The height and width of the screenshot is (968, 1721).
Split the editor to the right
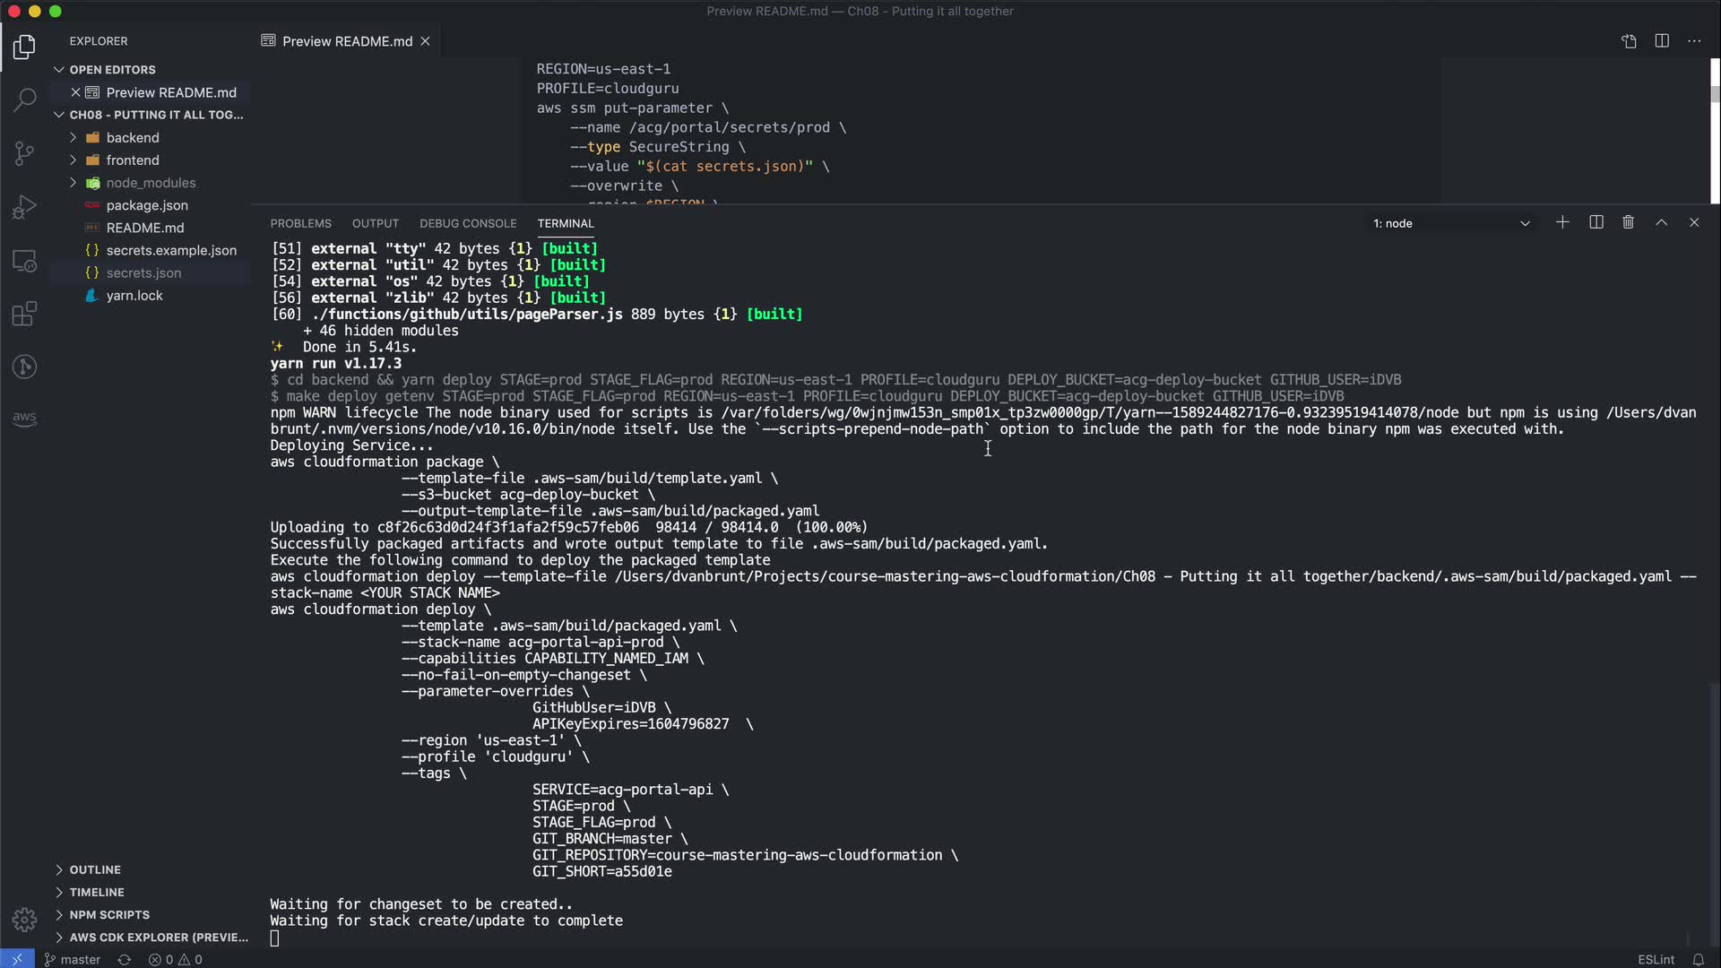point(1661,41)
